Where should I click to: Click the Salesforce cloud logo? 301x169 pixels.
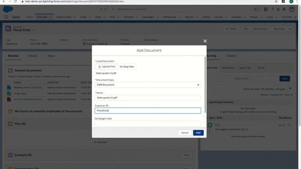click(8, 9)
